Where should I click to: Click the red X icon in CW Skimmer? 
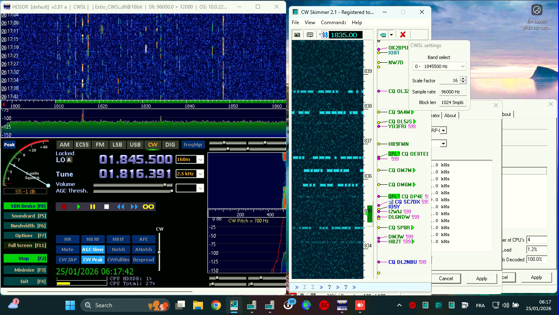403,35
